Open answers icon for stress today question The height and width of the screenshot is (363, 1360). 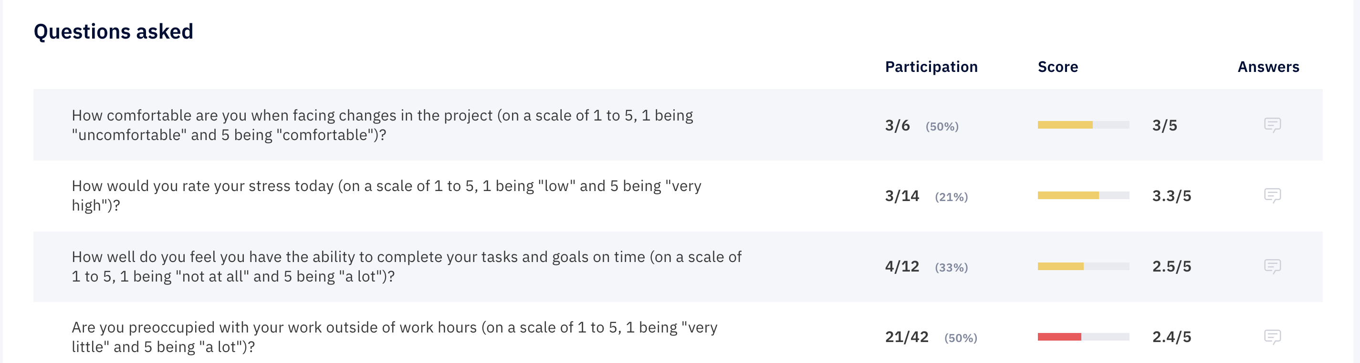[x=1272, y=195]
